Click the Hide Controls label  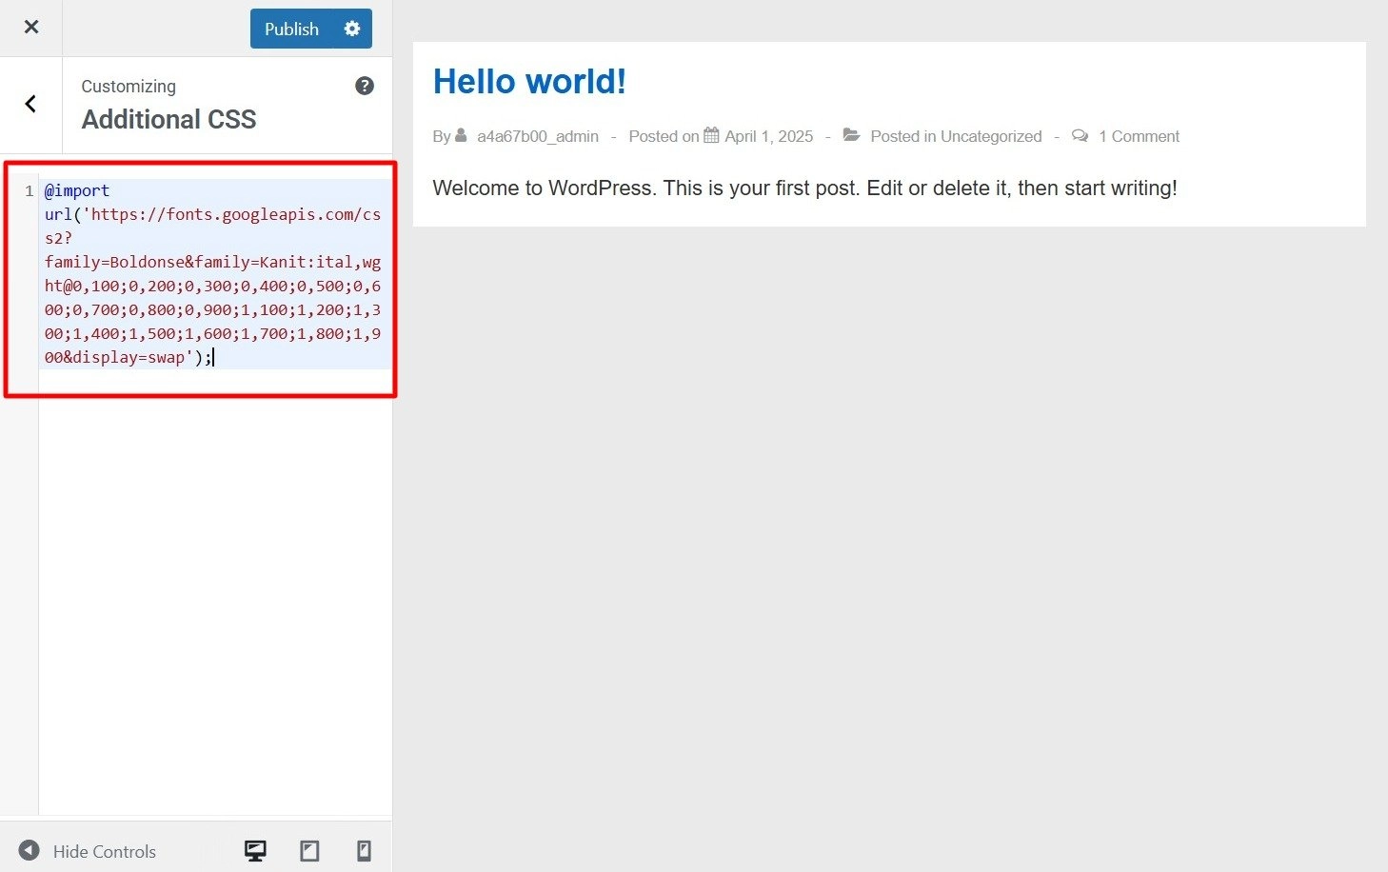click(x=105, y=851)
